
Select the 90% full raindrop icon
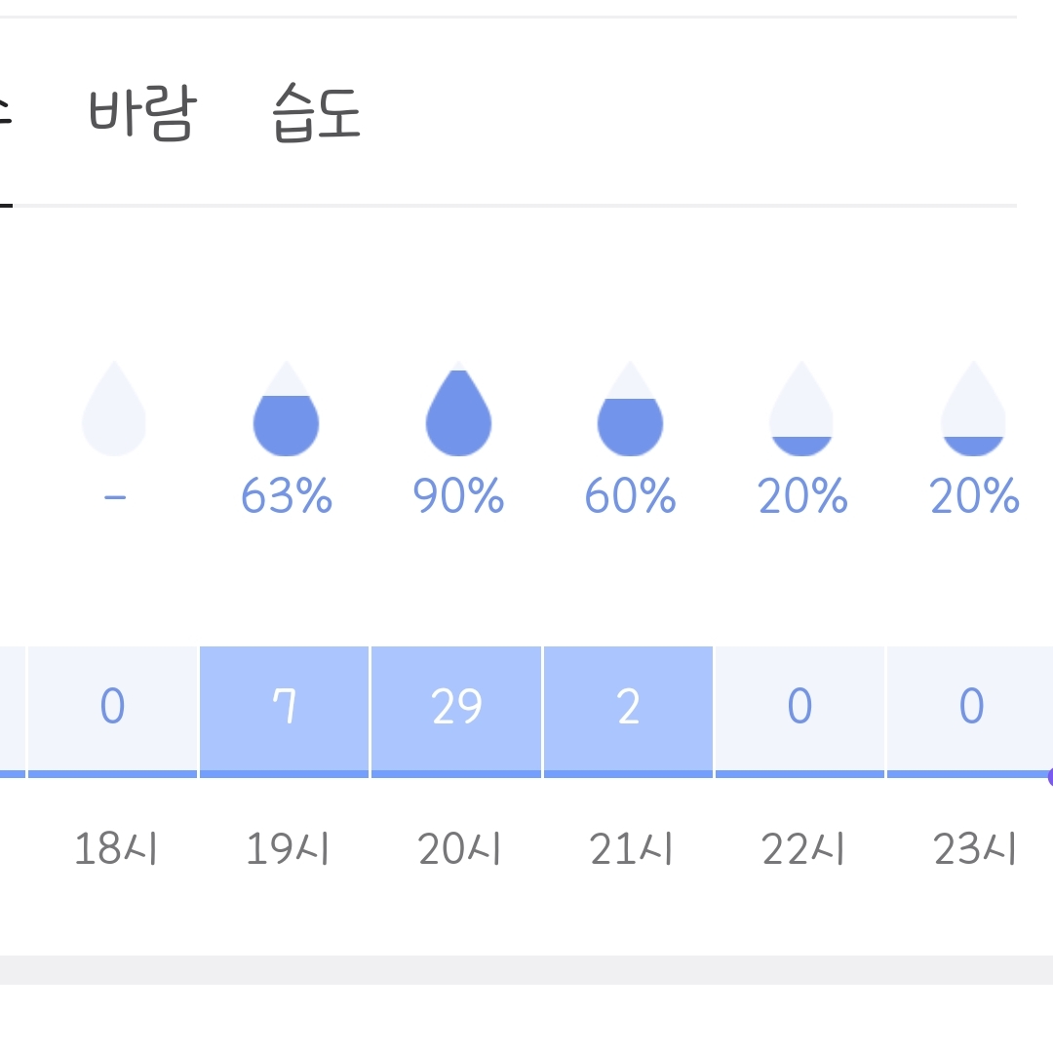tap(458, 409)
